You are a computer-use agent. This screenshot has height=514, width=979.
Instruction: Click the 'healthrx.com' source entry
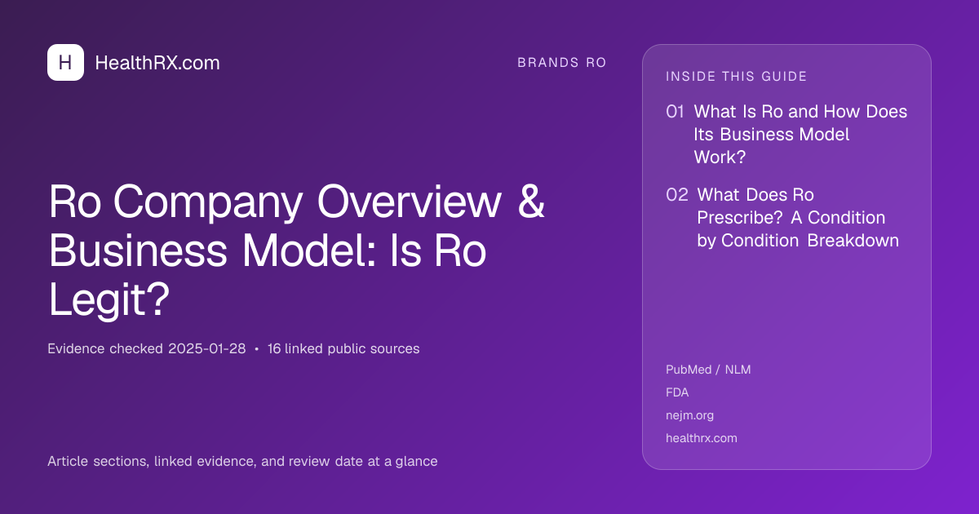click(x=702, y=438)
